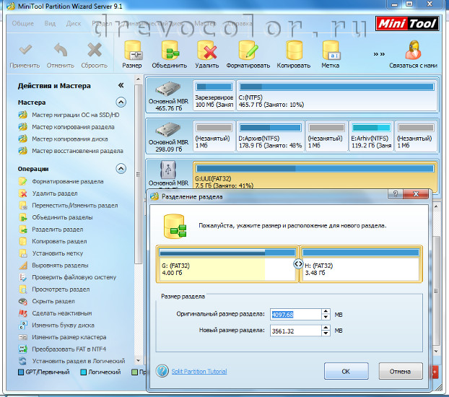Viewport: 449px width, 397px height.
Task: Collapse the Операции section chevron
Action: pos(121,169)
